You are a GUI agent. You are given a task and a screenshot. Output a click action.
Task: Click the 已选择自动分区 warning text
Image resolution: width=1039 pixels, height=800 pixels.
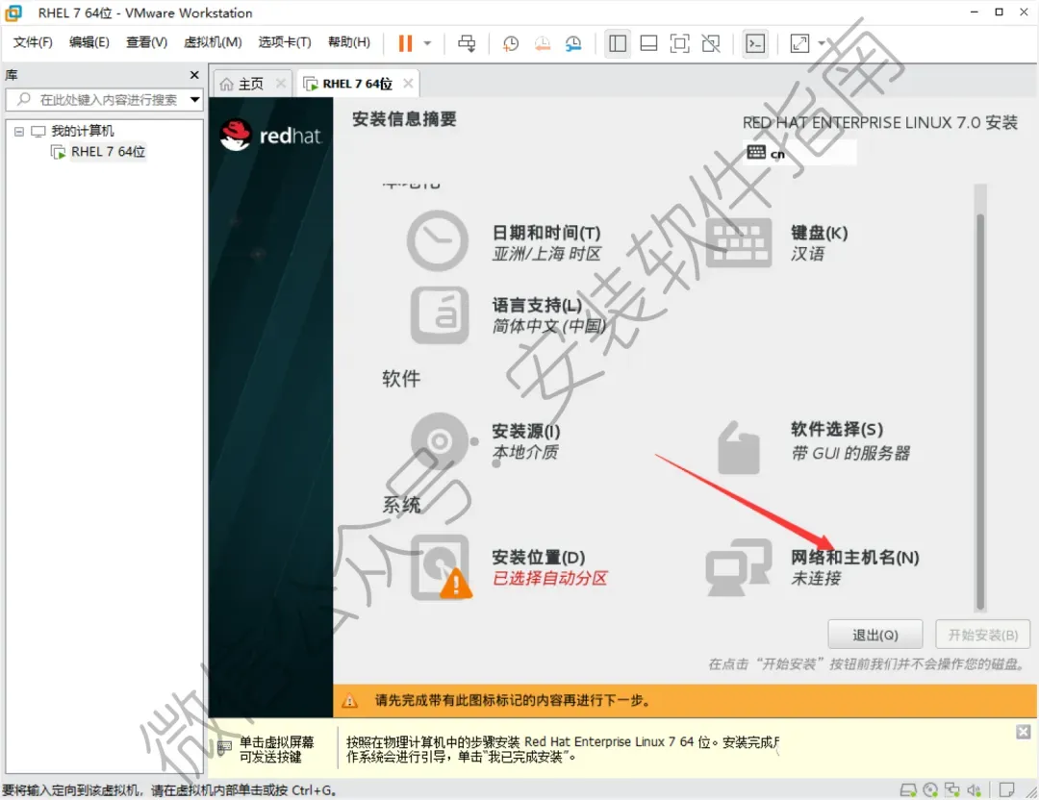(x=550, y=579)
